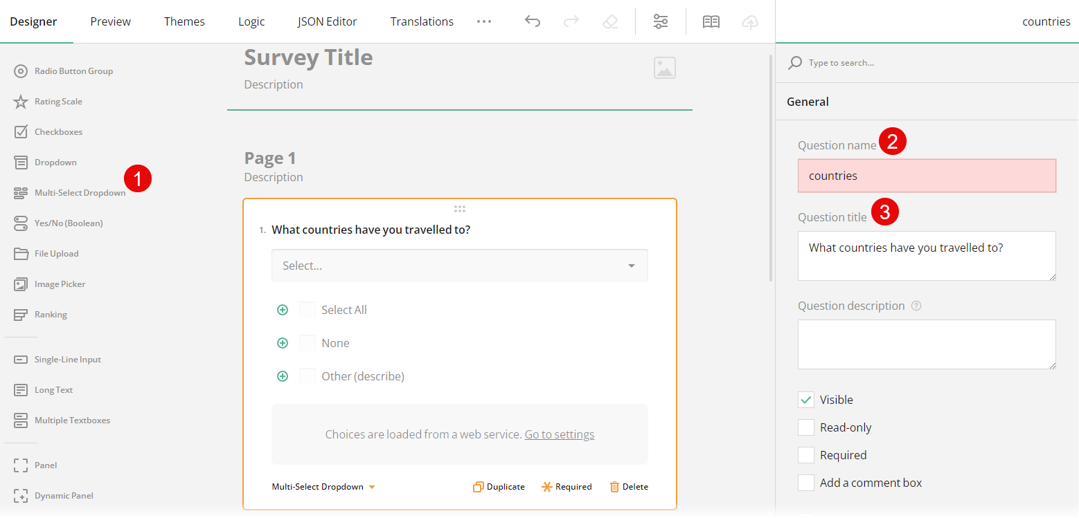
Task: Check Add a comment box option
Action: (x=806, y=483)
